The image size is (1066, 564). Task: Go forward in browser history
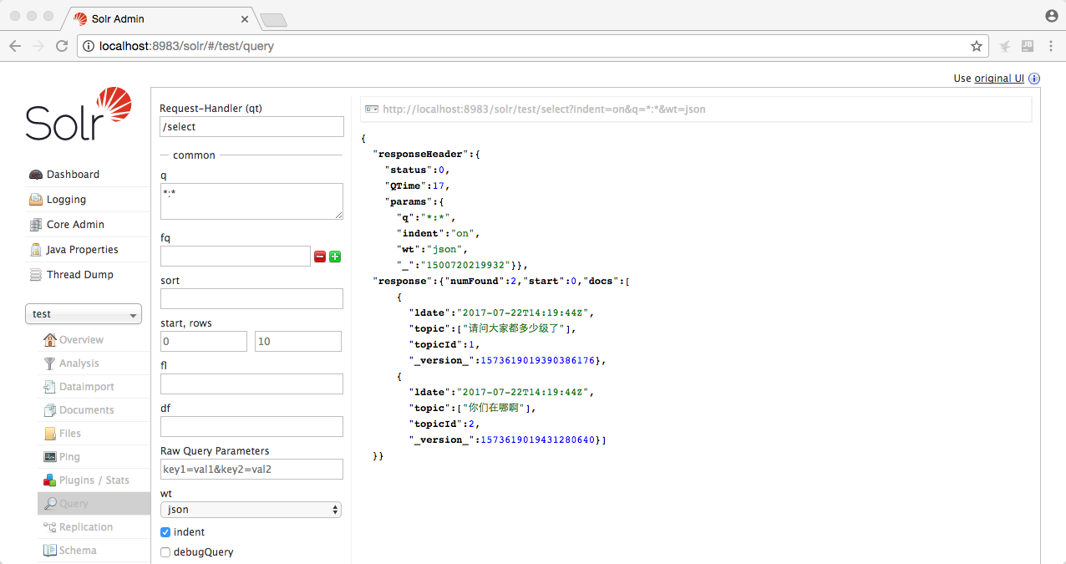pyautogui.click(x=38, y=46)
